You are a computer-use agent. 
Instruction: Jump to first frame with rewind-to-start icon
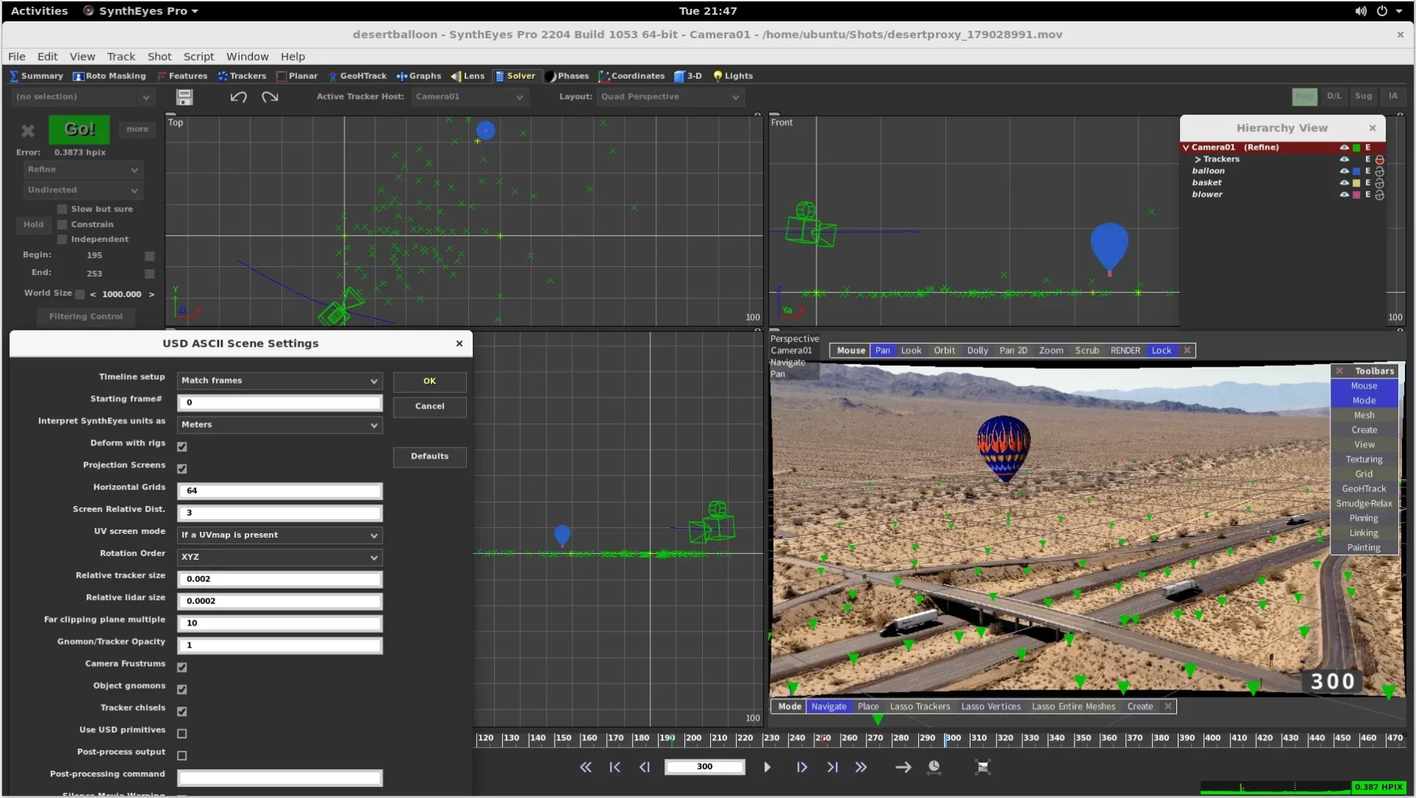(615, 767)
